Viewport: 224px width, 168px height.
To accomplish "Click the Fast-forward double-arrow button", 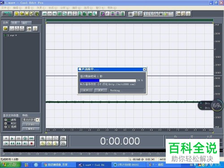I will (18, 143).
